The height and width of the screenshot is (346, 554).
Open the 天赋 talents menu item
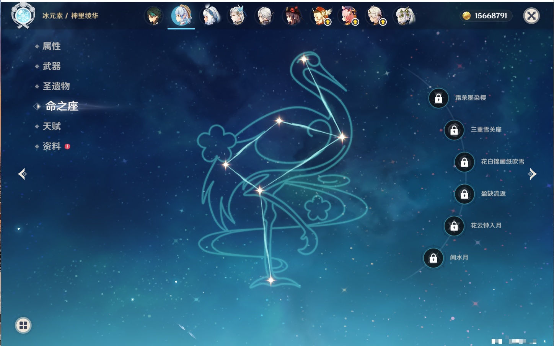pos(51,126)
